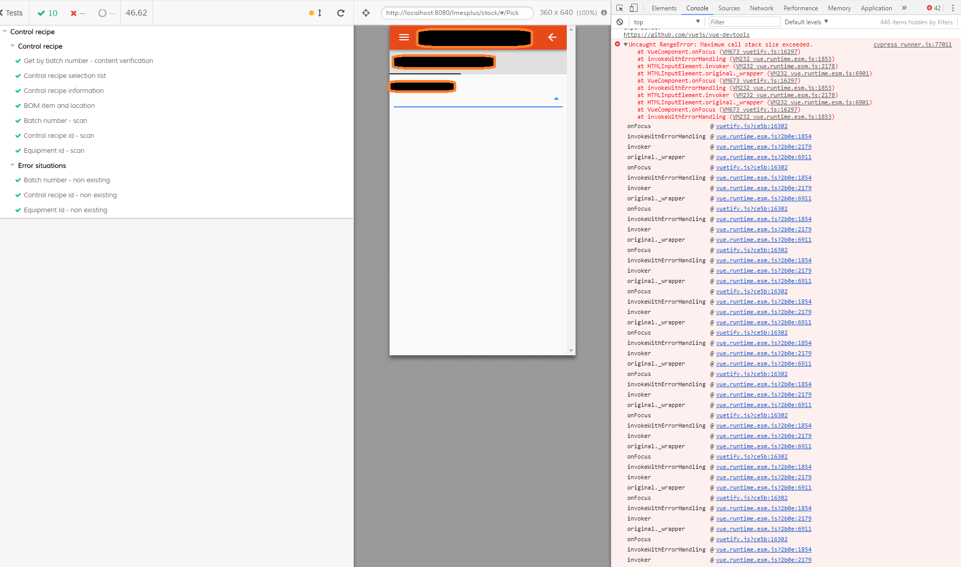Click the clear console icon

pyautogui.click(x=619, y=22)
